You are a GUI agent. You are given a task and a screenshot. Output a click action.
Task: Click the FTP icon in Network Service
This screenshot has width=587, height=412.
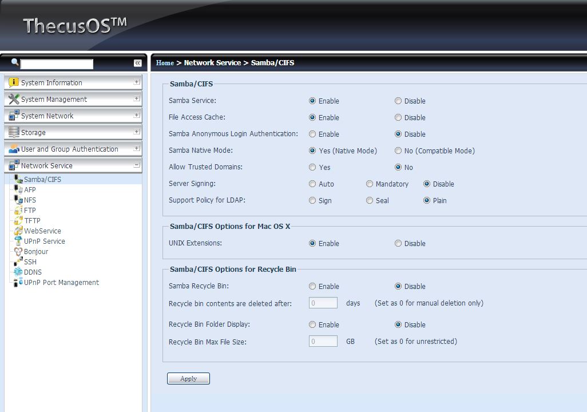[x=18, y=211]
